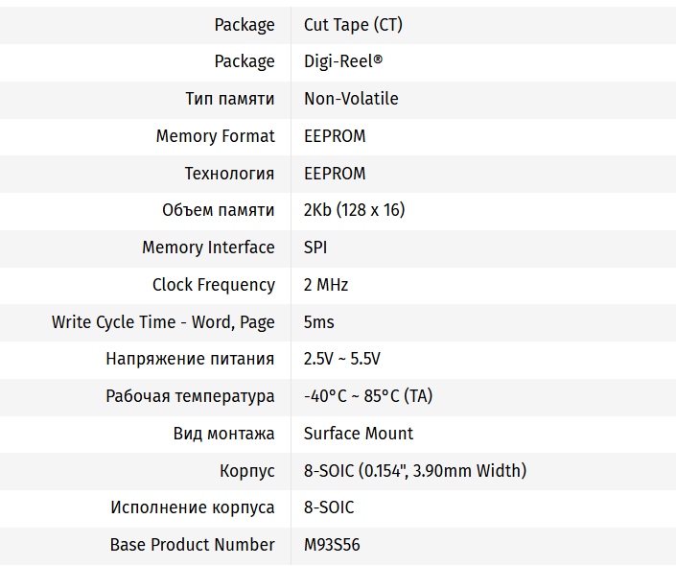Click the Memory Format label
The width and height of the screenshot is (676, 566).
click(215, 136)
